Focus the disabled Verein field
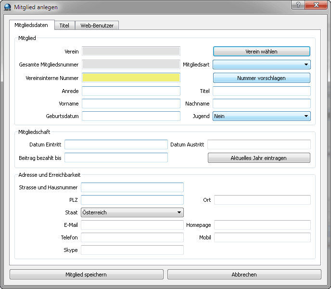The height and width of the screenshot is (289, 331). click(x=131, y=51)
